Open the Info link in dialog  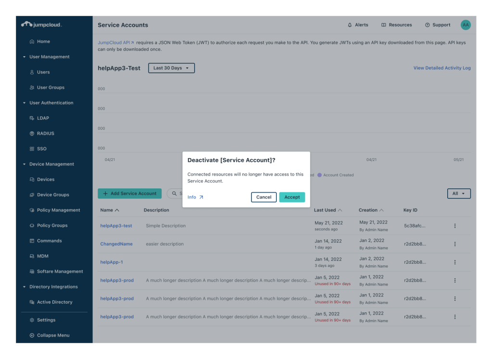pyautogui.click(x=195, y=197)
